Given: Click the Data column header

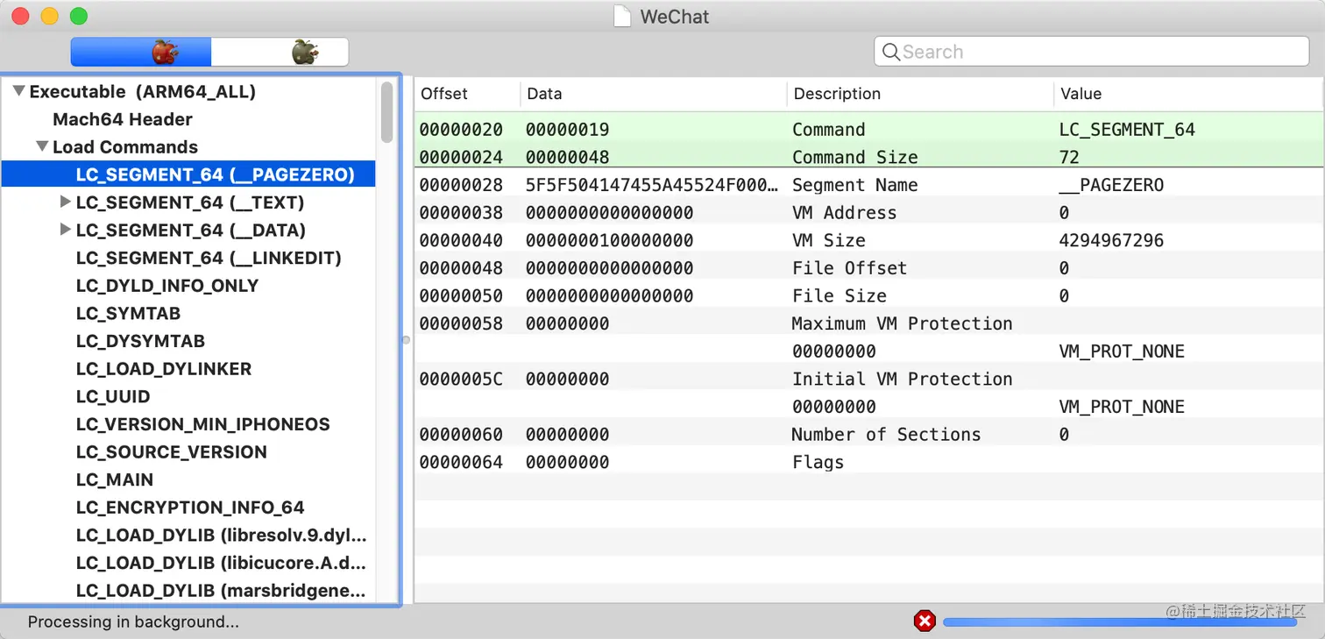Looking at the screenshot, I should click(654, 94).
